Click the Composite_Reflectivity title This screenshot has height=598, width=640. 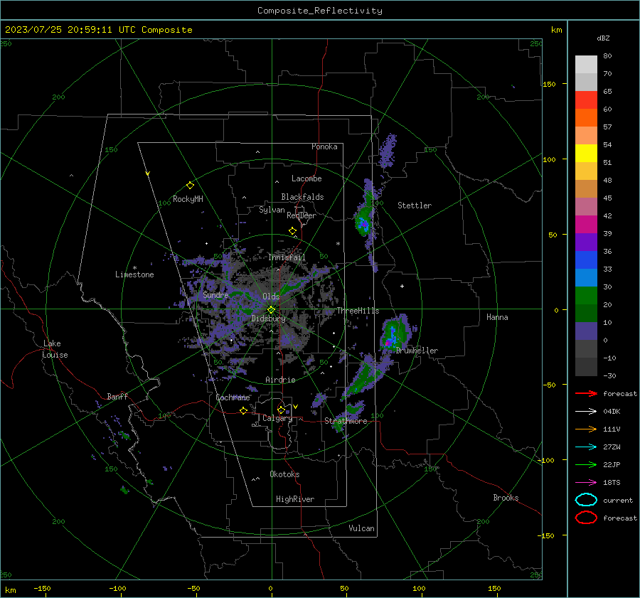(320, 11)
